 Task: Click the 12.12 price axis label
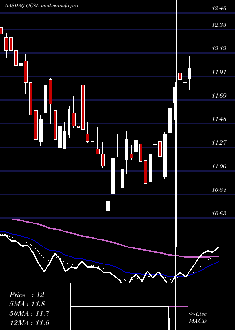click(x=219, y=49)
